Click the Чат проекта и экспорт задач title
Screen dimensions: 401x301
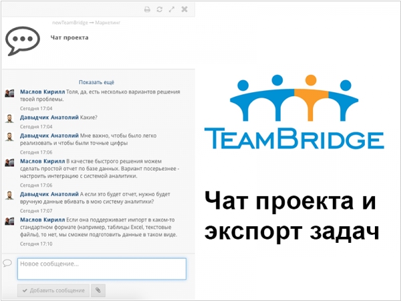[291, 216]
